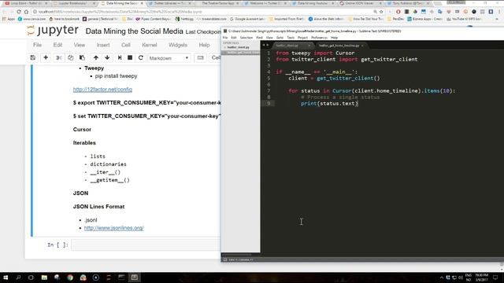Screen dimensions: 504x283
Task: Open the Jupyter Cell menu
Action: pos(126,45)
